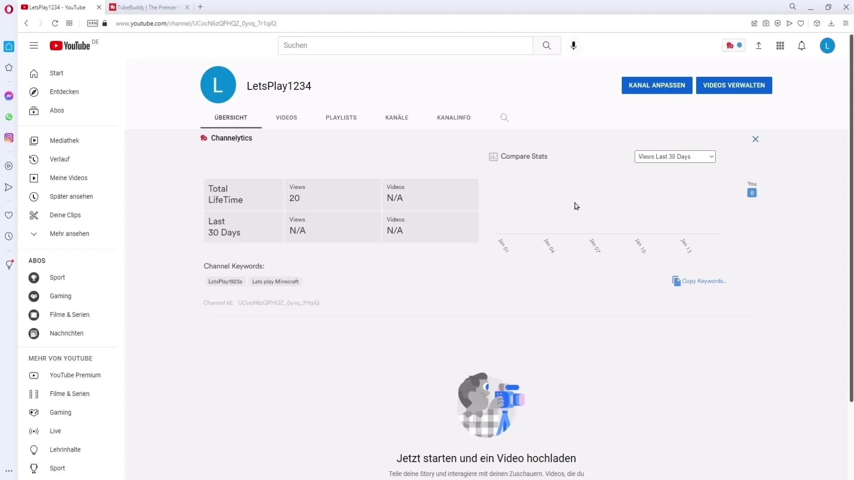Viewport: 854px width, 480px height.
Task: Click the YouTube search microphone icon
Action: [573, 45]
